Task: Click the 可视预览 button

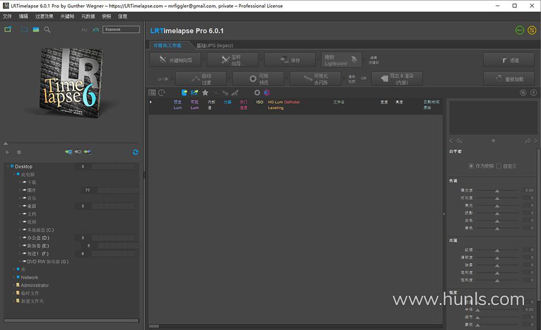Action: [259, 79]
